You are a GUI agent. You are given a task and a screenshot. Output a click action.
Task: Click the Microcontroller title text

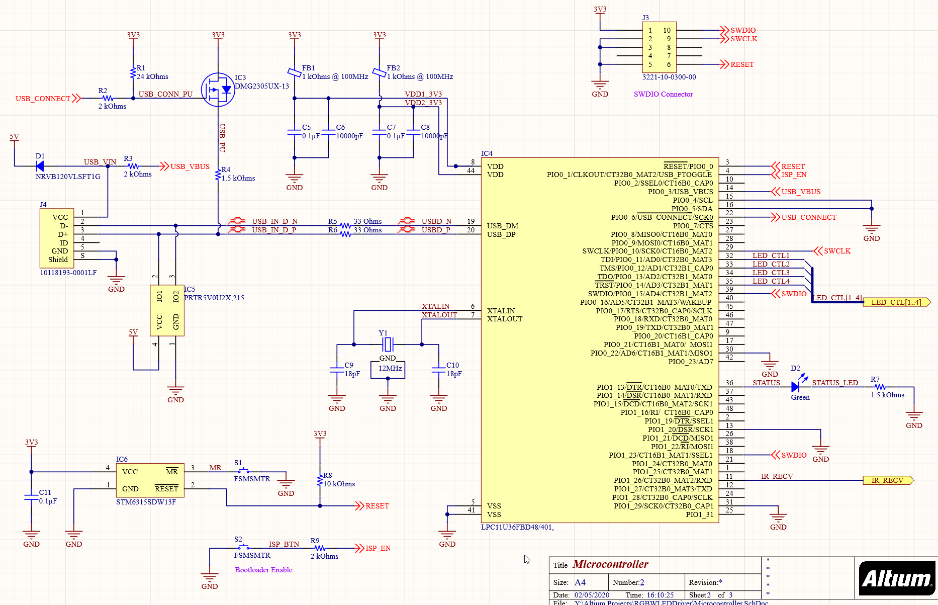[x=610, y=564]
